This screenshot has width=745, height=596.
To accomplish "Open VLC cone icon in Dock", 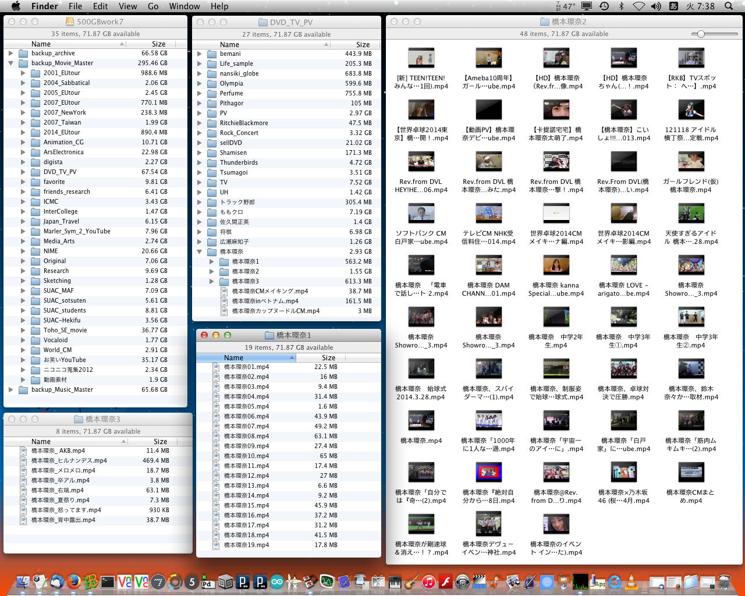I will tap(631, 581).
